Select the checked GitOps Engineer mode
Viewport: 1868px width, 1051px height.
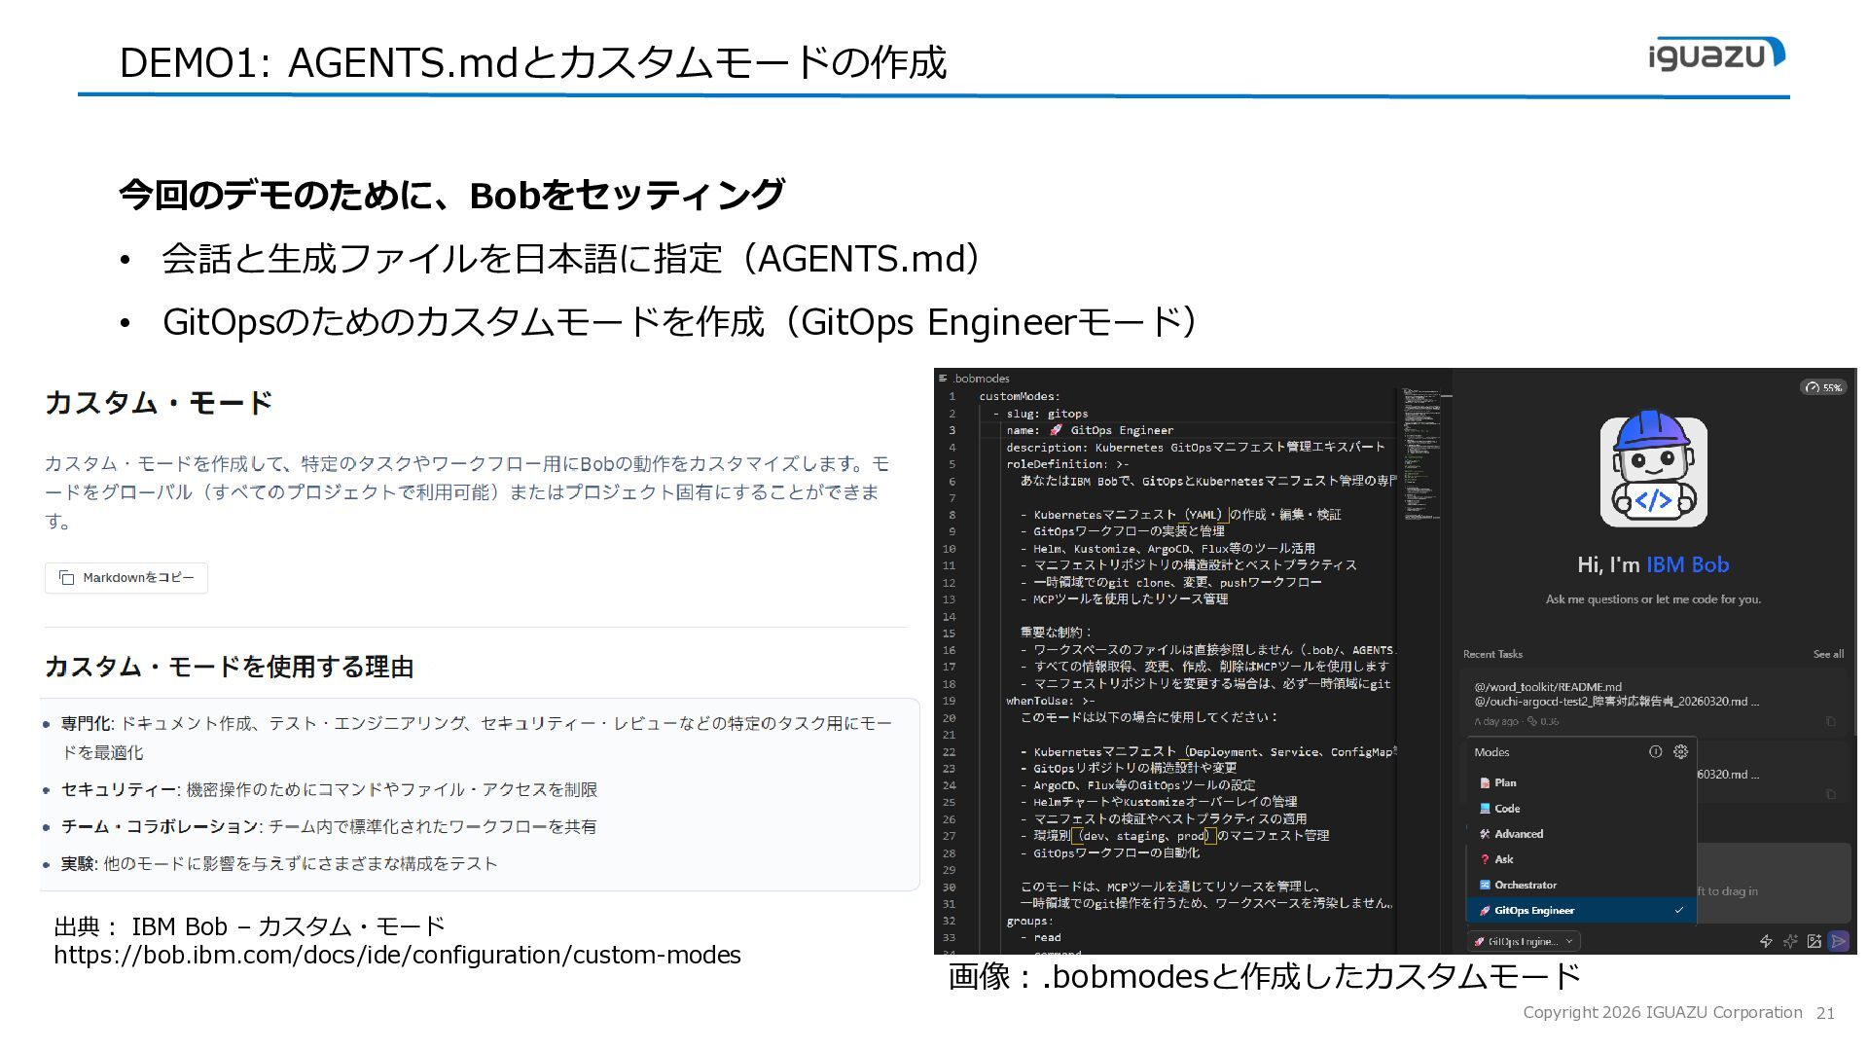[x=1581, y=910]
